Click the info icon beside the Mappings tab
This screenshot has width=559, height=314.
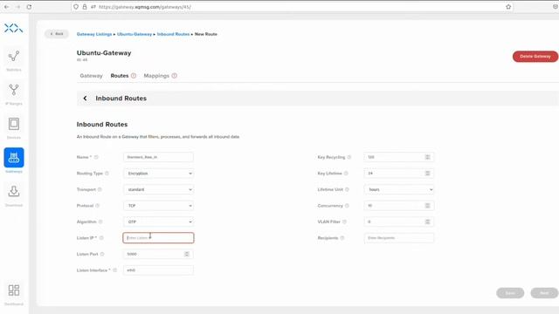[175, 76]
